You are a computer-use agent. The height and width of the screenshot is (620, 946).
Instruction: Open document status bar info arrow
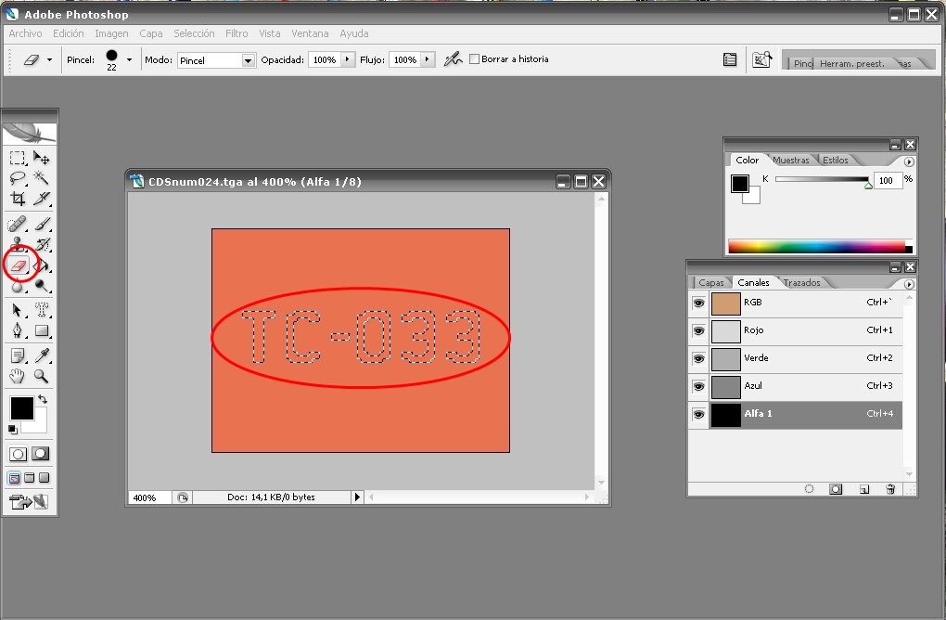(356, 497)
